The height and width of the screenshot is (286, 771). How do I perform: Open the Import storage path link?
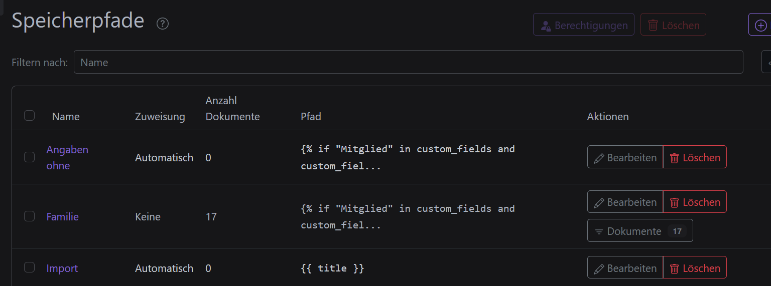coord(62,268)
